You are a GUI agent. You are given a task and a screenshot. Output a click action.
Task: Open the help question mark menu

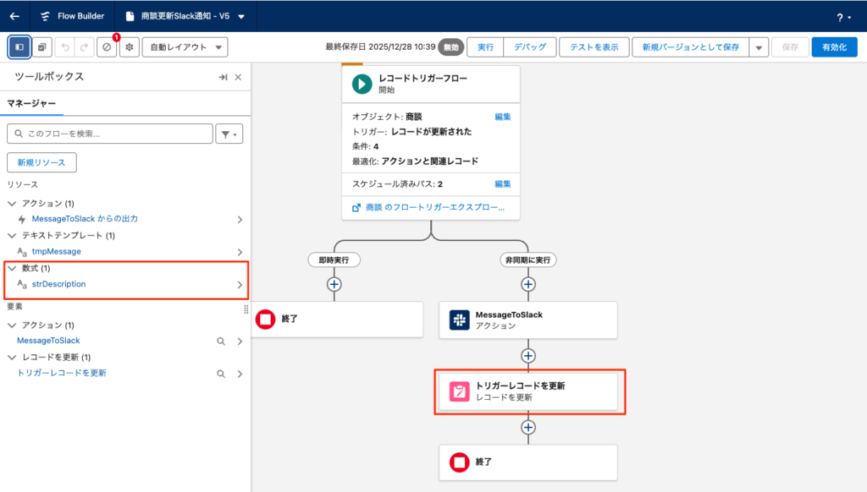click(843, 17)
